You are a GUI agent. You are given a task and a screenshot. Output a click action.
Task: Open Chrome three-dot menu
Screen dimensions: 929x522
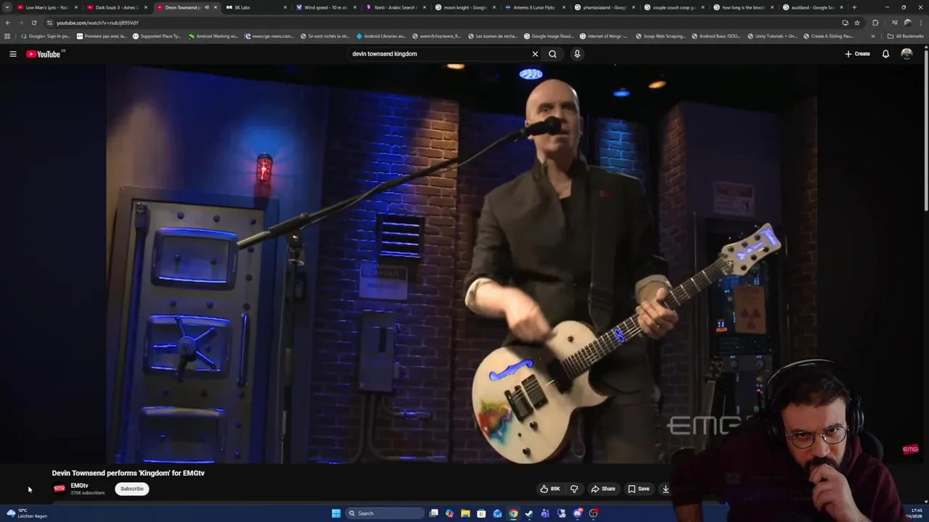(x=920, y=22)
